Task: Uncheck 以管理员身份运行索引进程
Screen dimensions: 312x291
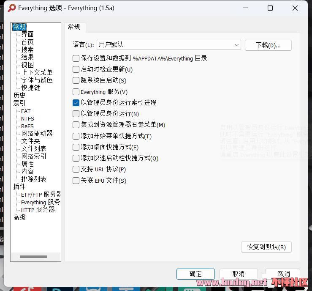Action: click(x=76, y=103)
